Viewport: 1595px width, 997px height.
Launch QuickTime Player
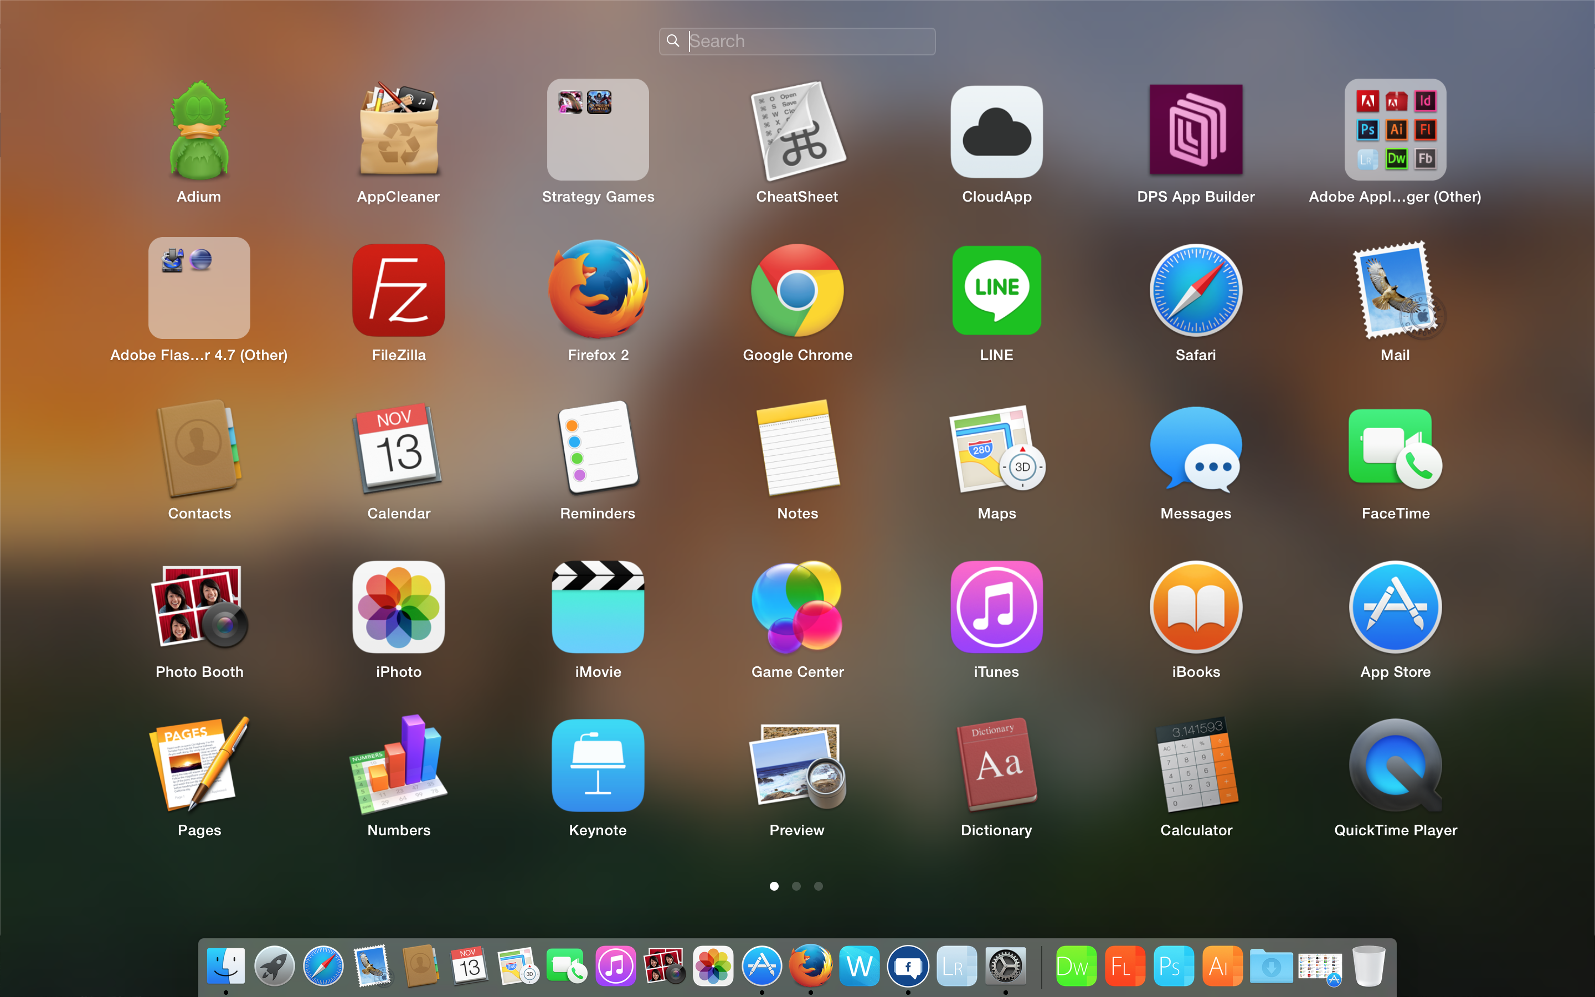click(x=1395, y=765)
